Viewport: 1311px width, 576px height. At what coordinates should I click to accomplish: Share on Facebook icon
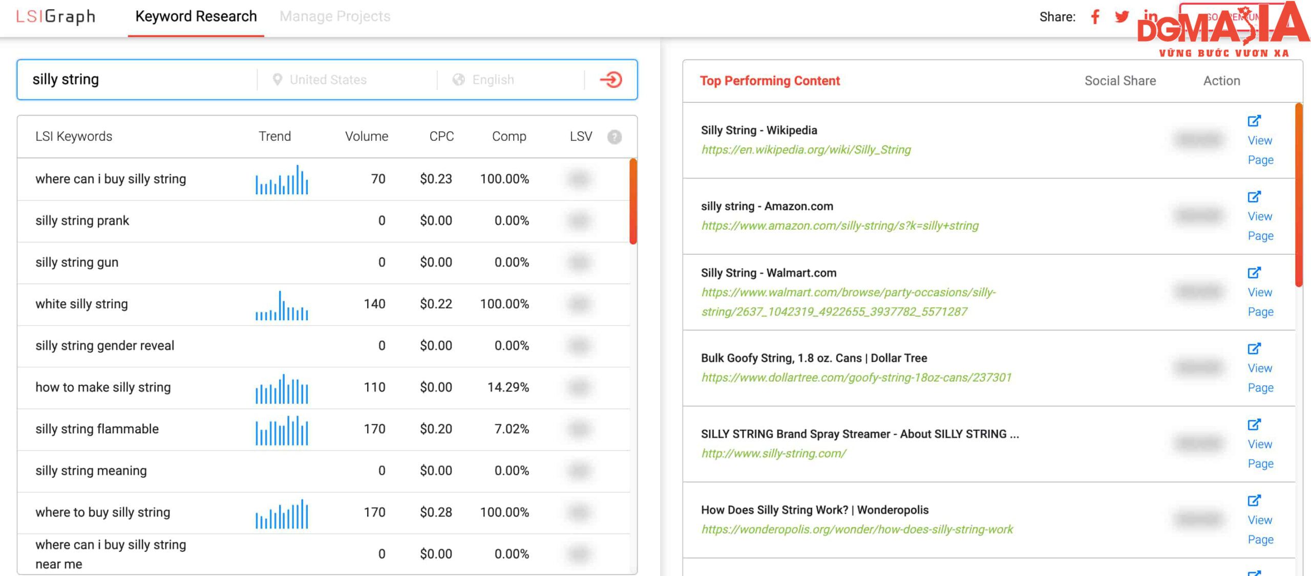1095,17
